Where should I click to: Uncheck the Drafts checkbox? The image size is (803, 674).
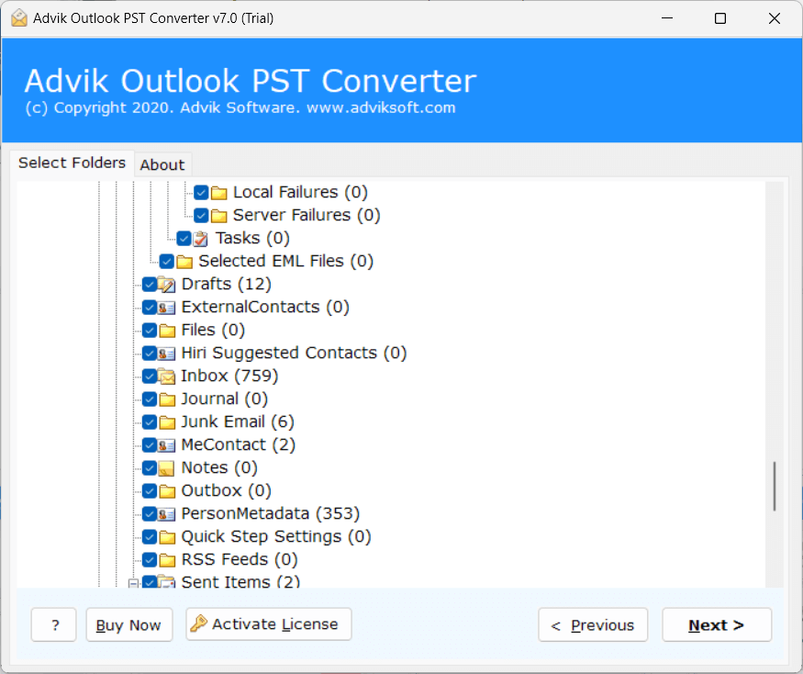(150, 285)
